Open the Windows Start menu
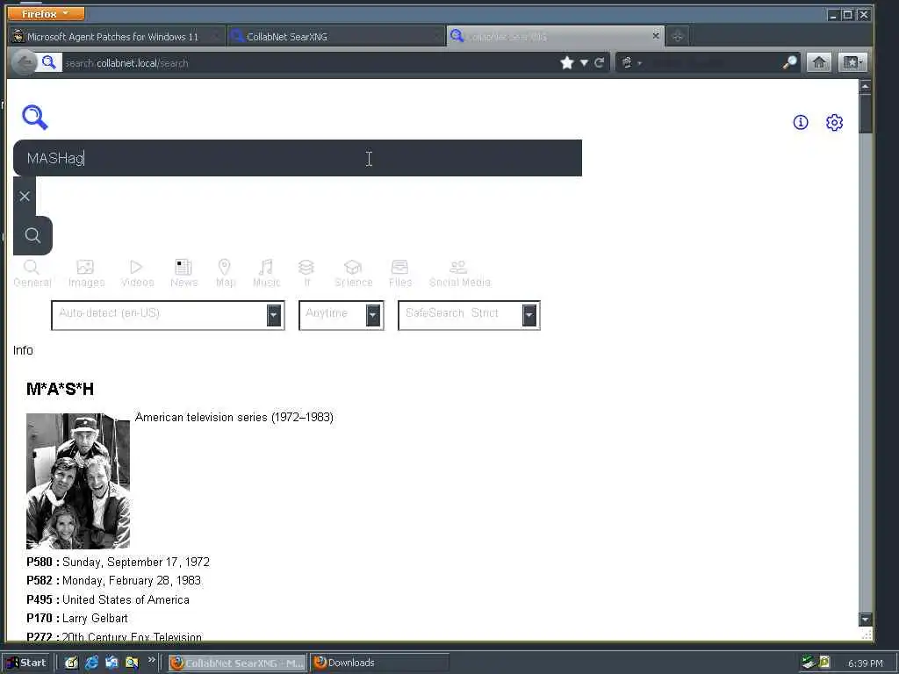The width and height of the screenshot is (899, 674). (x=26, y=663)
